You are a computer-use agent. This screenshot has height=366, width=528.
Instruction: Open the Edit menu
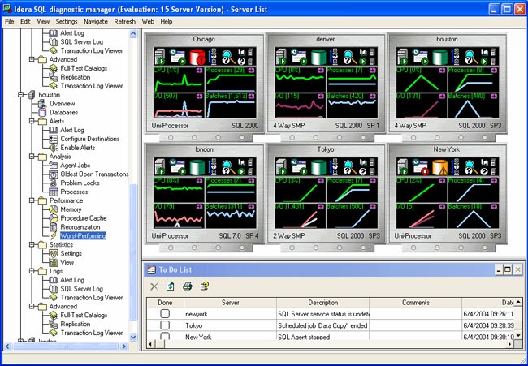click(x=25, y=22)
